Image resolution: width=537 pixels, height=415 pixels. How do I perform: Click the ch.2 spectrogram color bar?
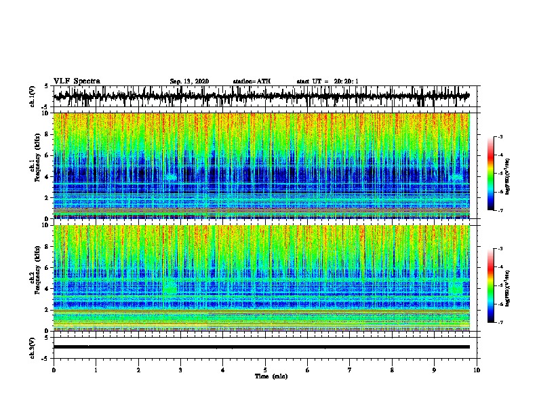tap(490, 285)
